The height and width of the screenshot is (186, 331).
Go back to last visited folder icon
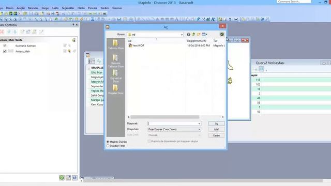coord(188,35)
